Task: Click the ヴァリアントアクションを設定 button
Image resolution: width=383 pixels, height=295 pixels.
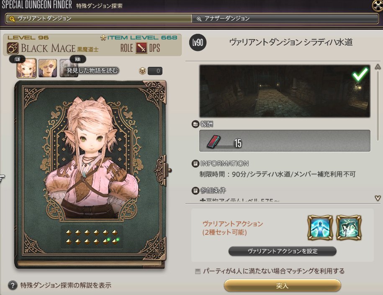Action: click(x=283, y=251)
